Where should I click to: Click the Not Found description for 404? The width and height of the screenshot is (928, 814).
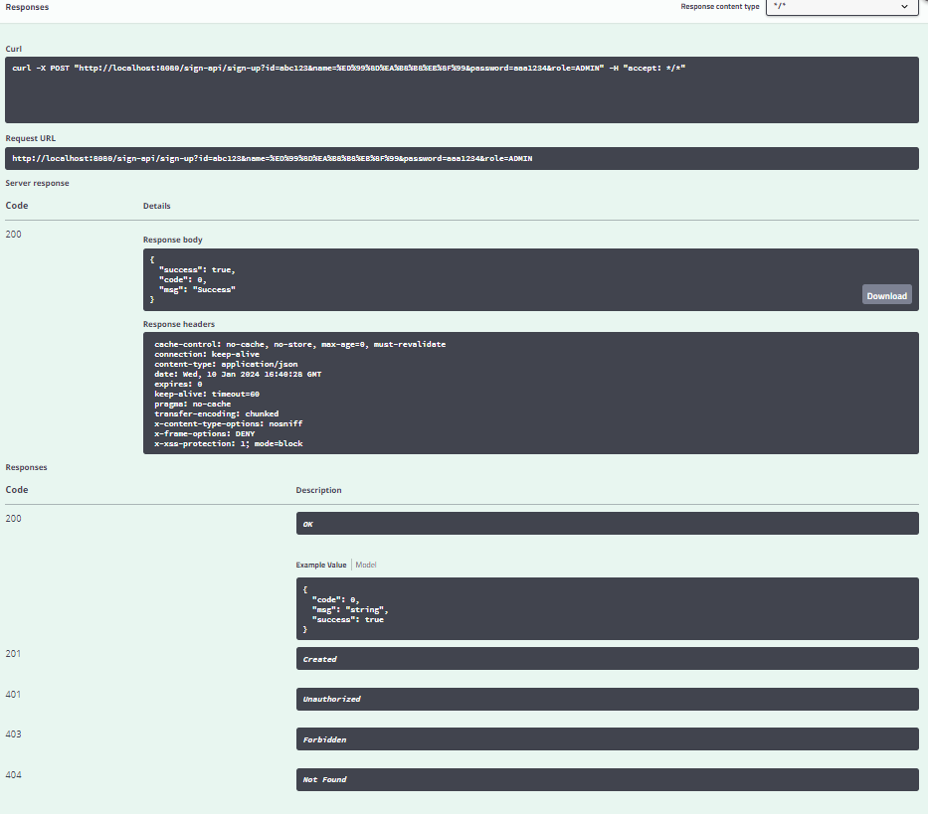607,779
